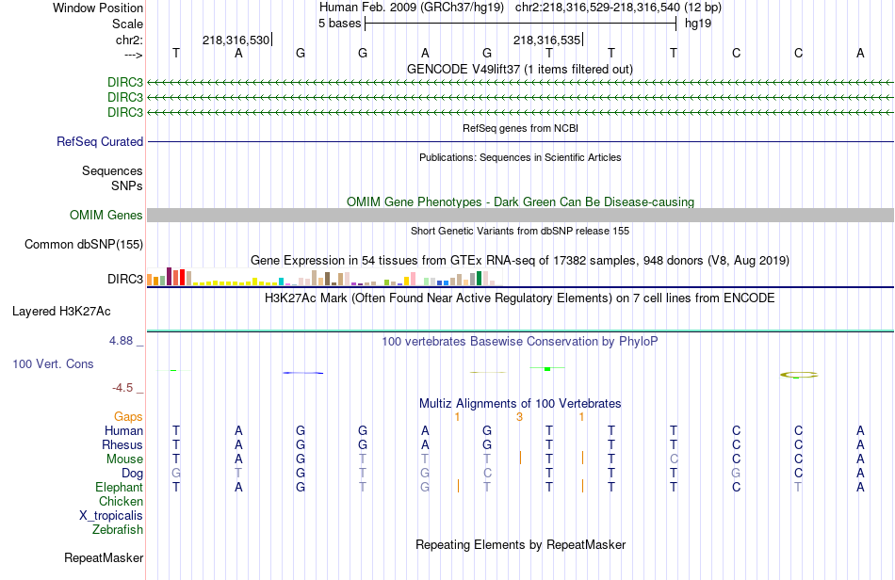The width and height of the screenshot is (895, 580).
Task: Open '100 vertebrates Basewise Conservation by PhyloP' title
Action: tap(520, 341)
